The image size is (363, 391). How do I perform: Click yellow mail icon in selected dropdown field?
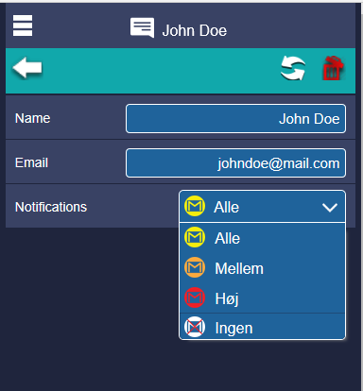tap(195, 206)
